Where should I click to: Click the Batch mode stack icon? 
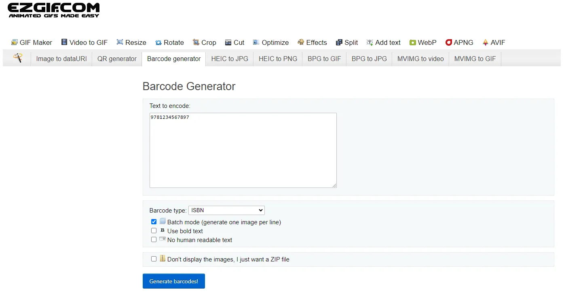click(x=163, y=221)
